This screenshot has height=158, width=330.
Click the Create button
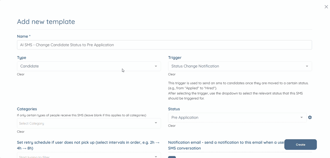[301, 145]
